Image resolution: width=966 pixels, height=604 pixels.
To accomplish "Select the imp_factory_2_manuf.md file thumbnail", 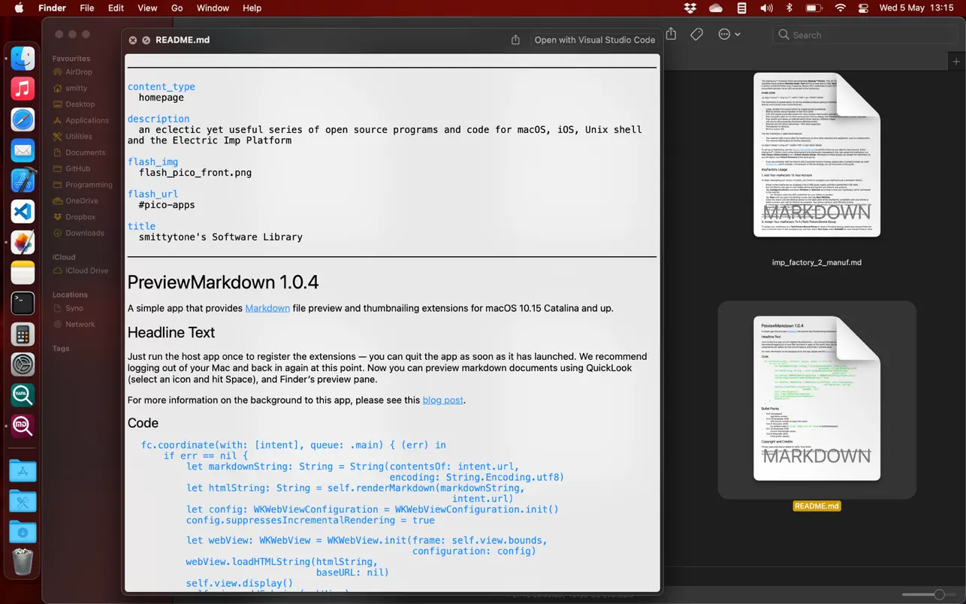I will tap(817, 156).
